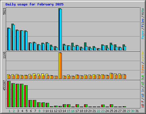Click the kB Out legend label
Image resolution: width=146 pixels, height=114 pixels.
pyautogui.click(x=143, y=80)
